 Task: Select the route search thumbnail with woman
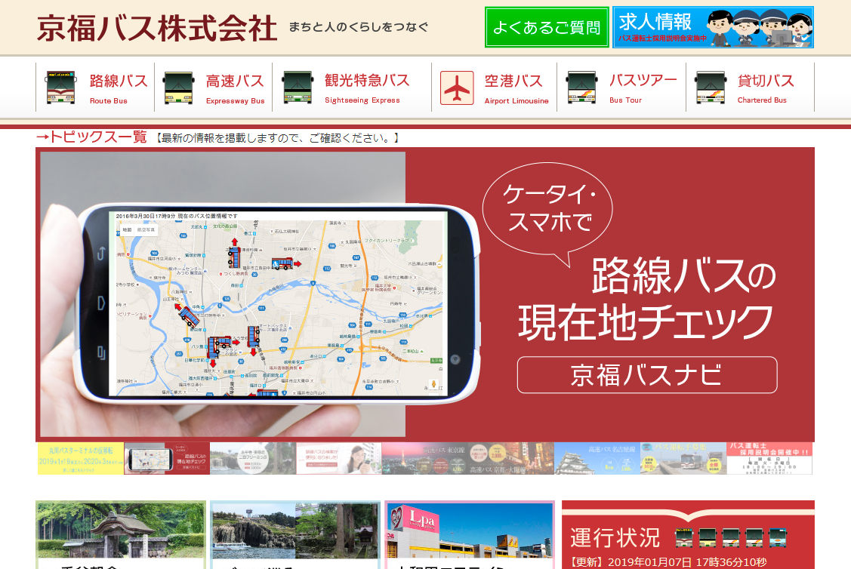point(339,458)
